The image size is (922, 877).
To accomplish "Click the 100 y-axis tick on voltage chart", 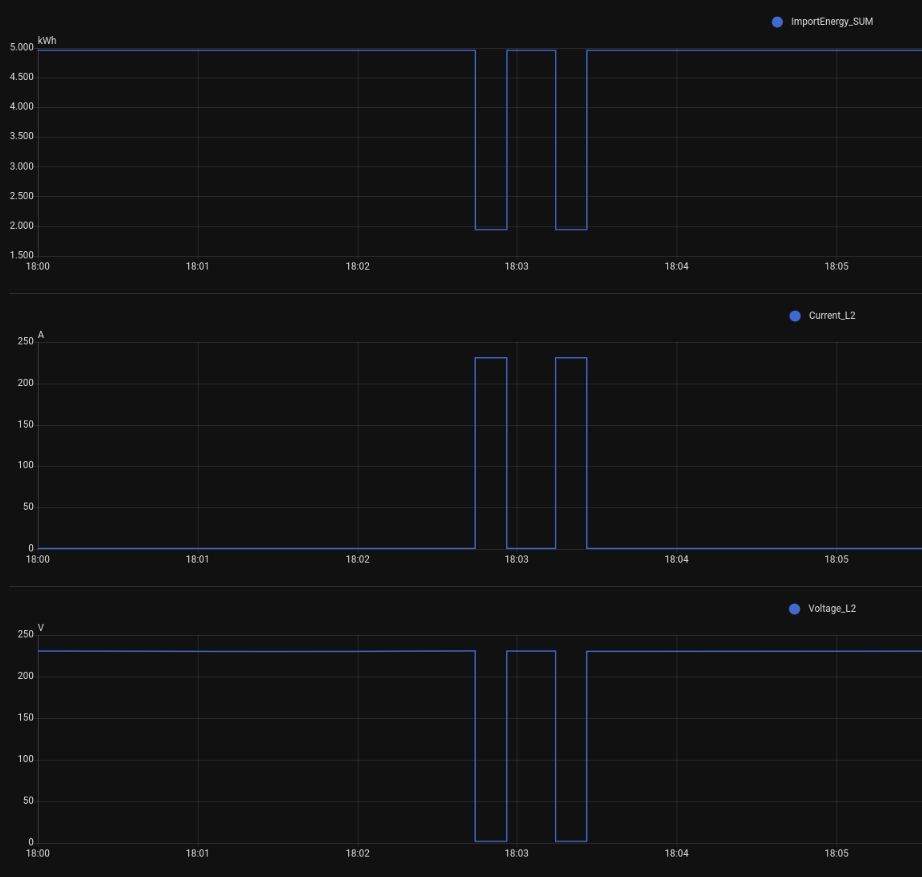I will click(26, 759).
